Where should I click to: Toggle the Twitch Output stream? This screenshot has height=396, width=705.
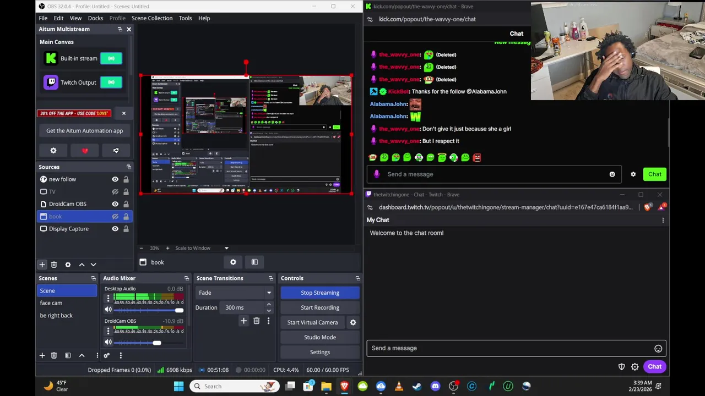[x=111, y=82]
